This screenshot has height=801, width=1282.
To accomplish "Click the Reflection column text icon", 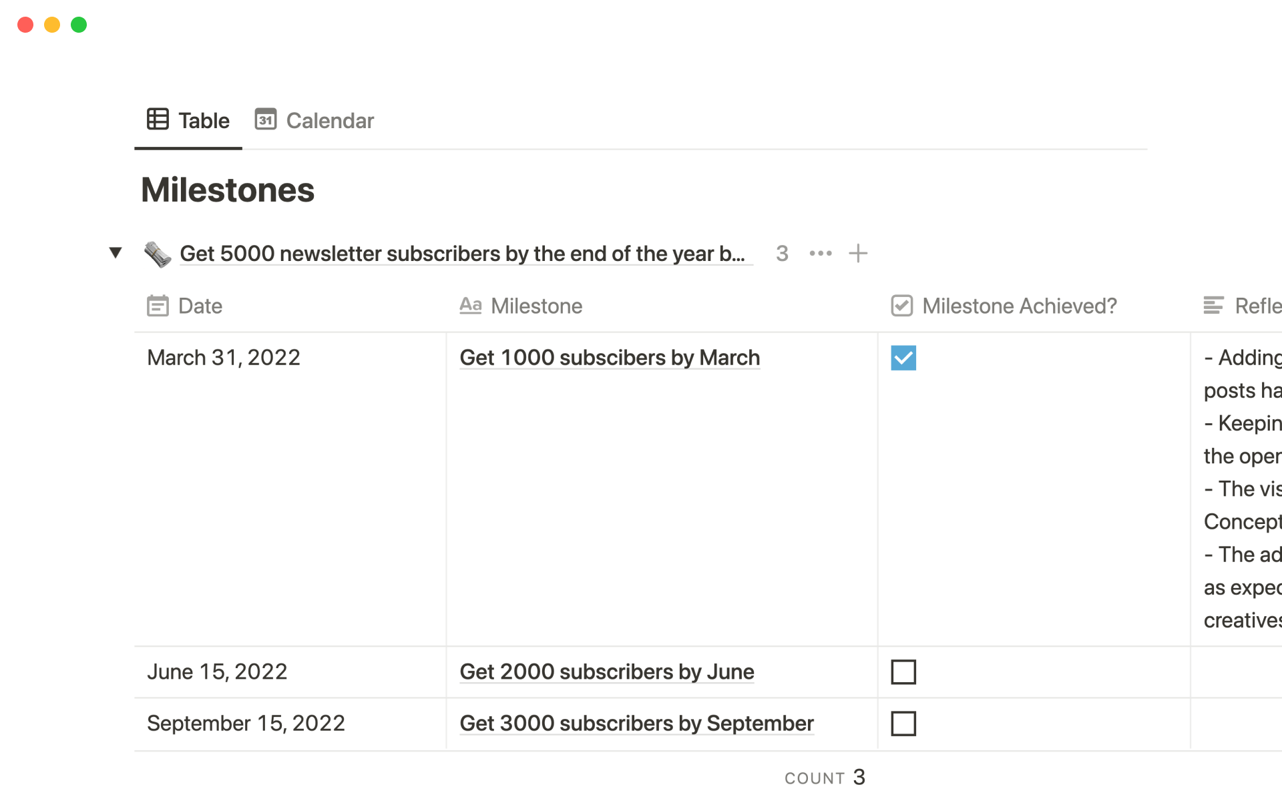I will [x=1213, y=306].
